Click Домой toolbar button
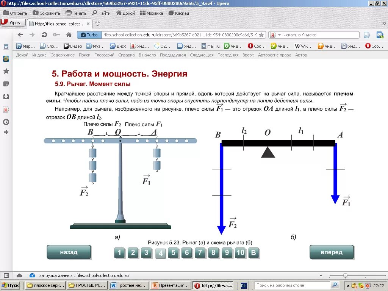This screenshot has width=388, height=291. tap(125, 13)
